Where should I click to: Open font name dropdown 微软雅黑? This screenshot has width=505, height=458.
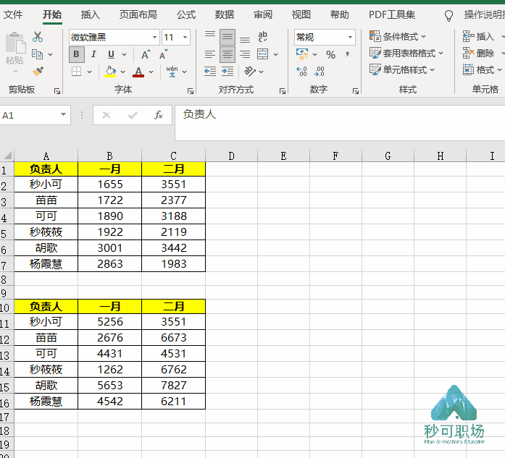pos(154,38)
